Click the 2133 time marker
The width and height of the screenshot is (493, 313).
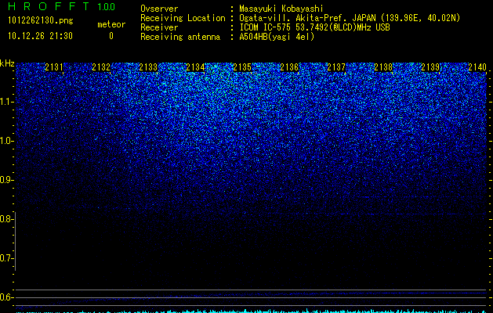point(148,67)
